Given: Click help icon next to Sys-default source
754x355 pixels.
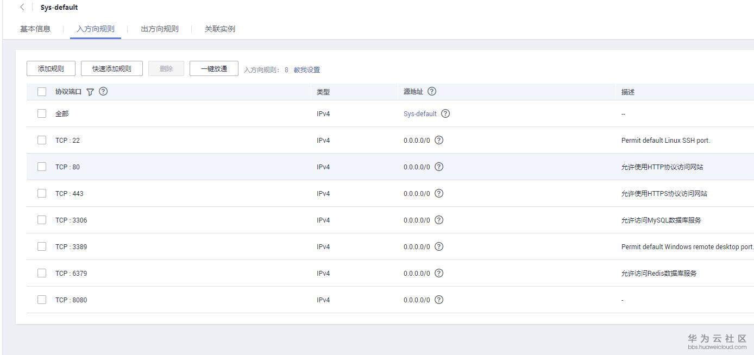Looking at the screenshot, I should pyautogui.click(x=445, y=113).
